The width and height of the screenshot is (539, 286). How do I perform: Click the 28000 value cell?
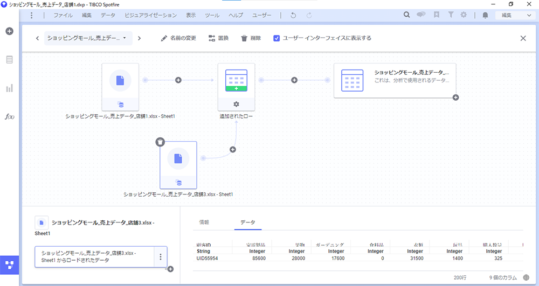coord(299,258)
